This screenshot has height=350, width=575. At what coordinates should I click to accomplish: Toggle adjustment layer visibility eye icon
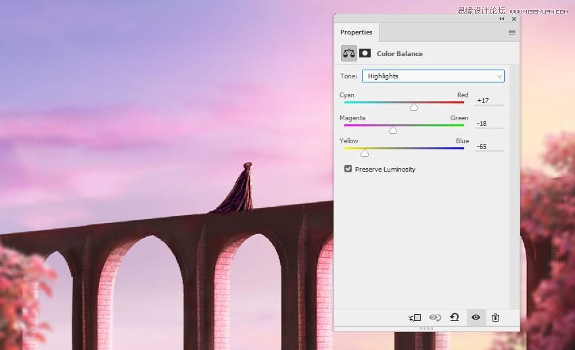tap(476, 318)
